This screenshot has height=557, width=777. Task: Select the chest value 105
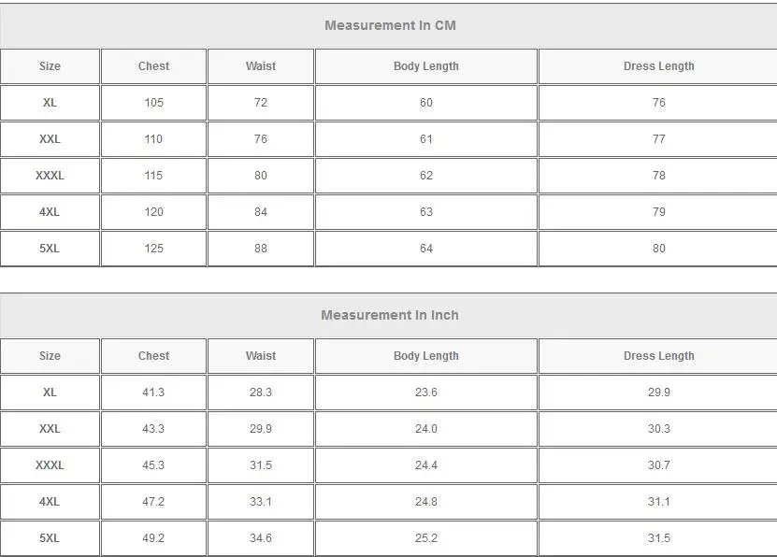[153, 103]
